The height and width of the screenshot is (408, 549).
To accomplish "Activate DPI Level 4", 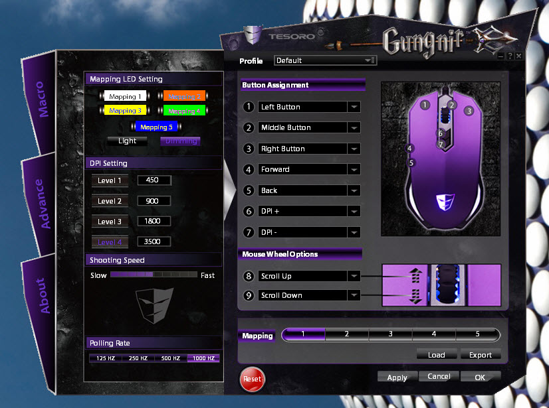I will coord(110,242).
